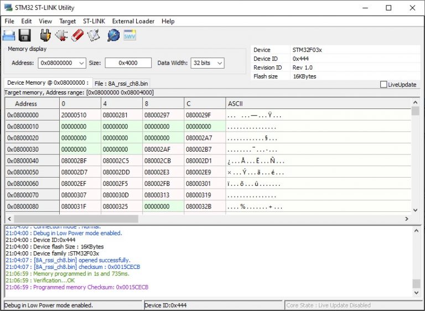Click log line 'Device family :STM32F03x'
Screen dimensions: 425x311
coord(53,253)
